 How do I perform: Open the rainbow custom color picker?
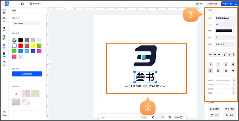pos(14,40)
